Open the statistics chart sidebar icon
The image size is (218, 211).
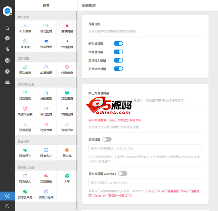7,60
